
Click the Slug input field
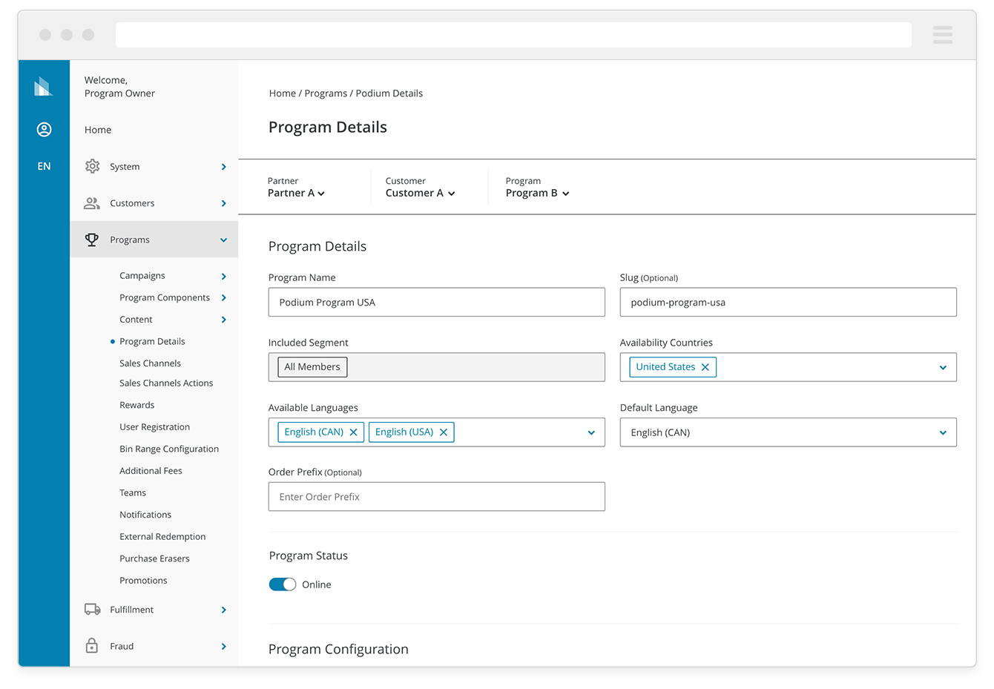(788, 303)
